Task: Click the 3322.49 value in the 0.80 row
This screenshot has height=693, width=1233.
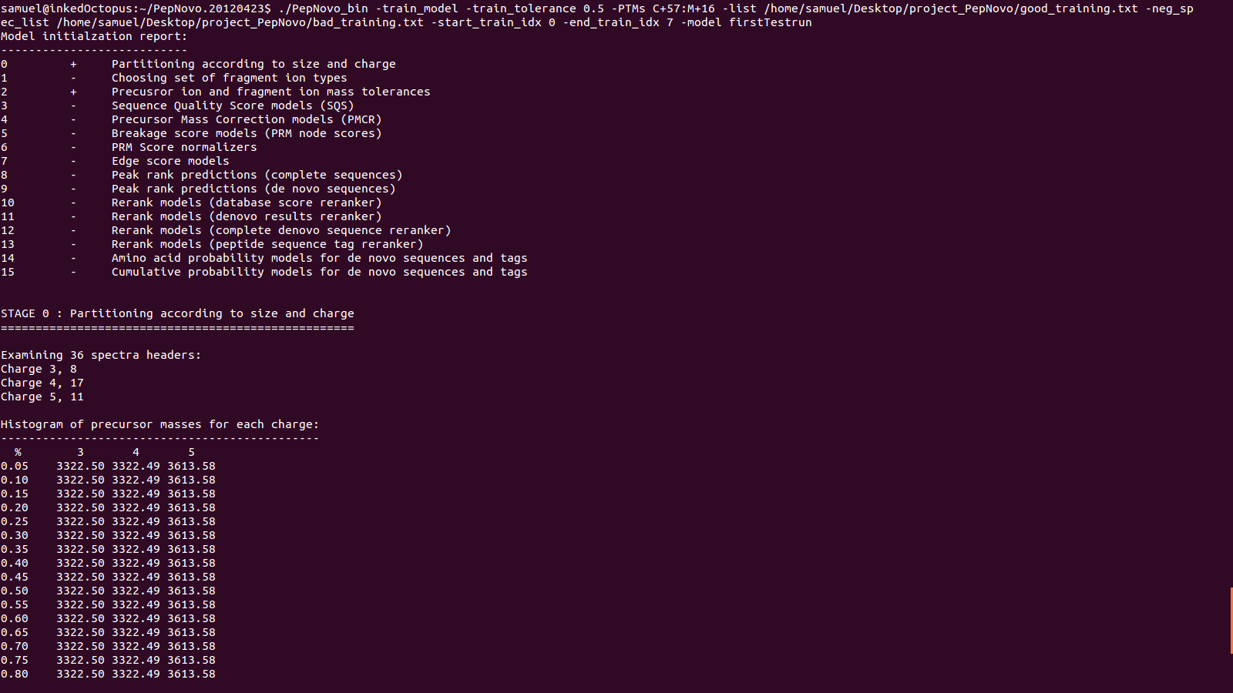Action: coord(136,675)
